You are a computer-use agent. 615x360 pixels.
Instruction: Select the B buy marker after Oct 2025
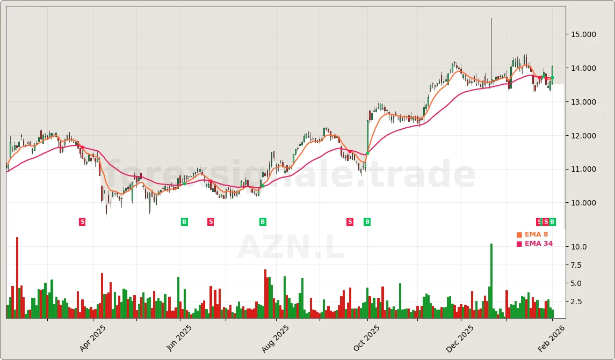tap(367, 221)
